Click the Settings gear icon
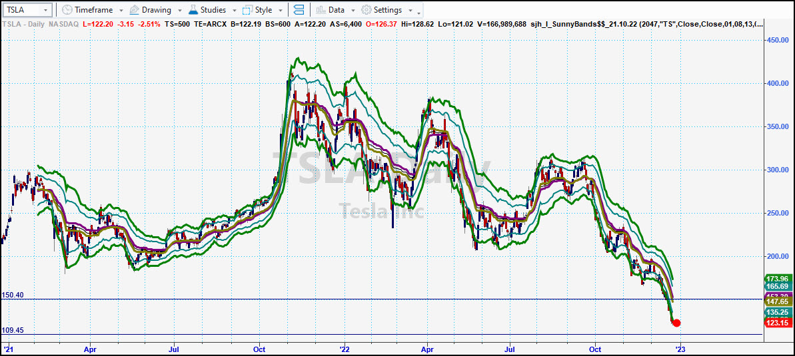This screenshot has height=356, width=795. (366, 9)
